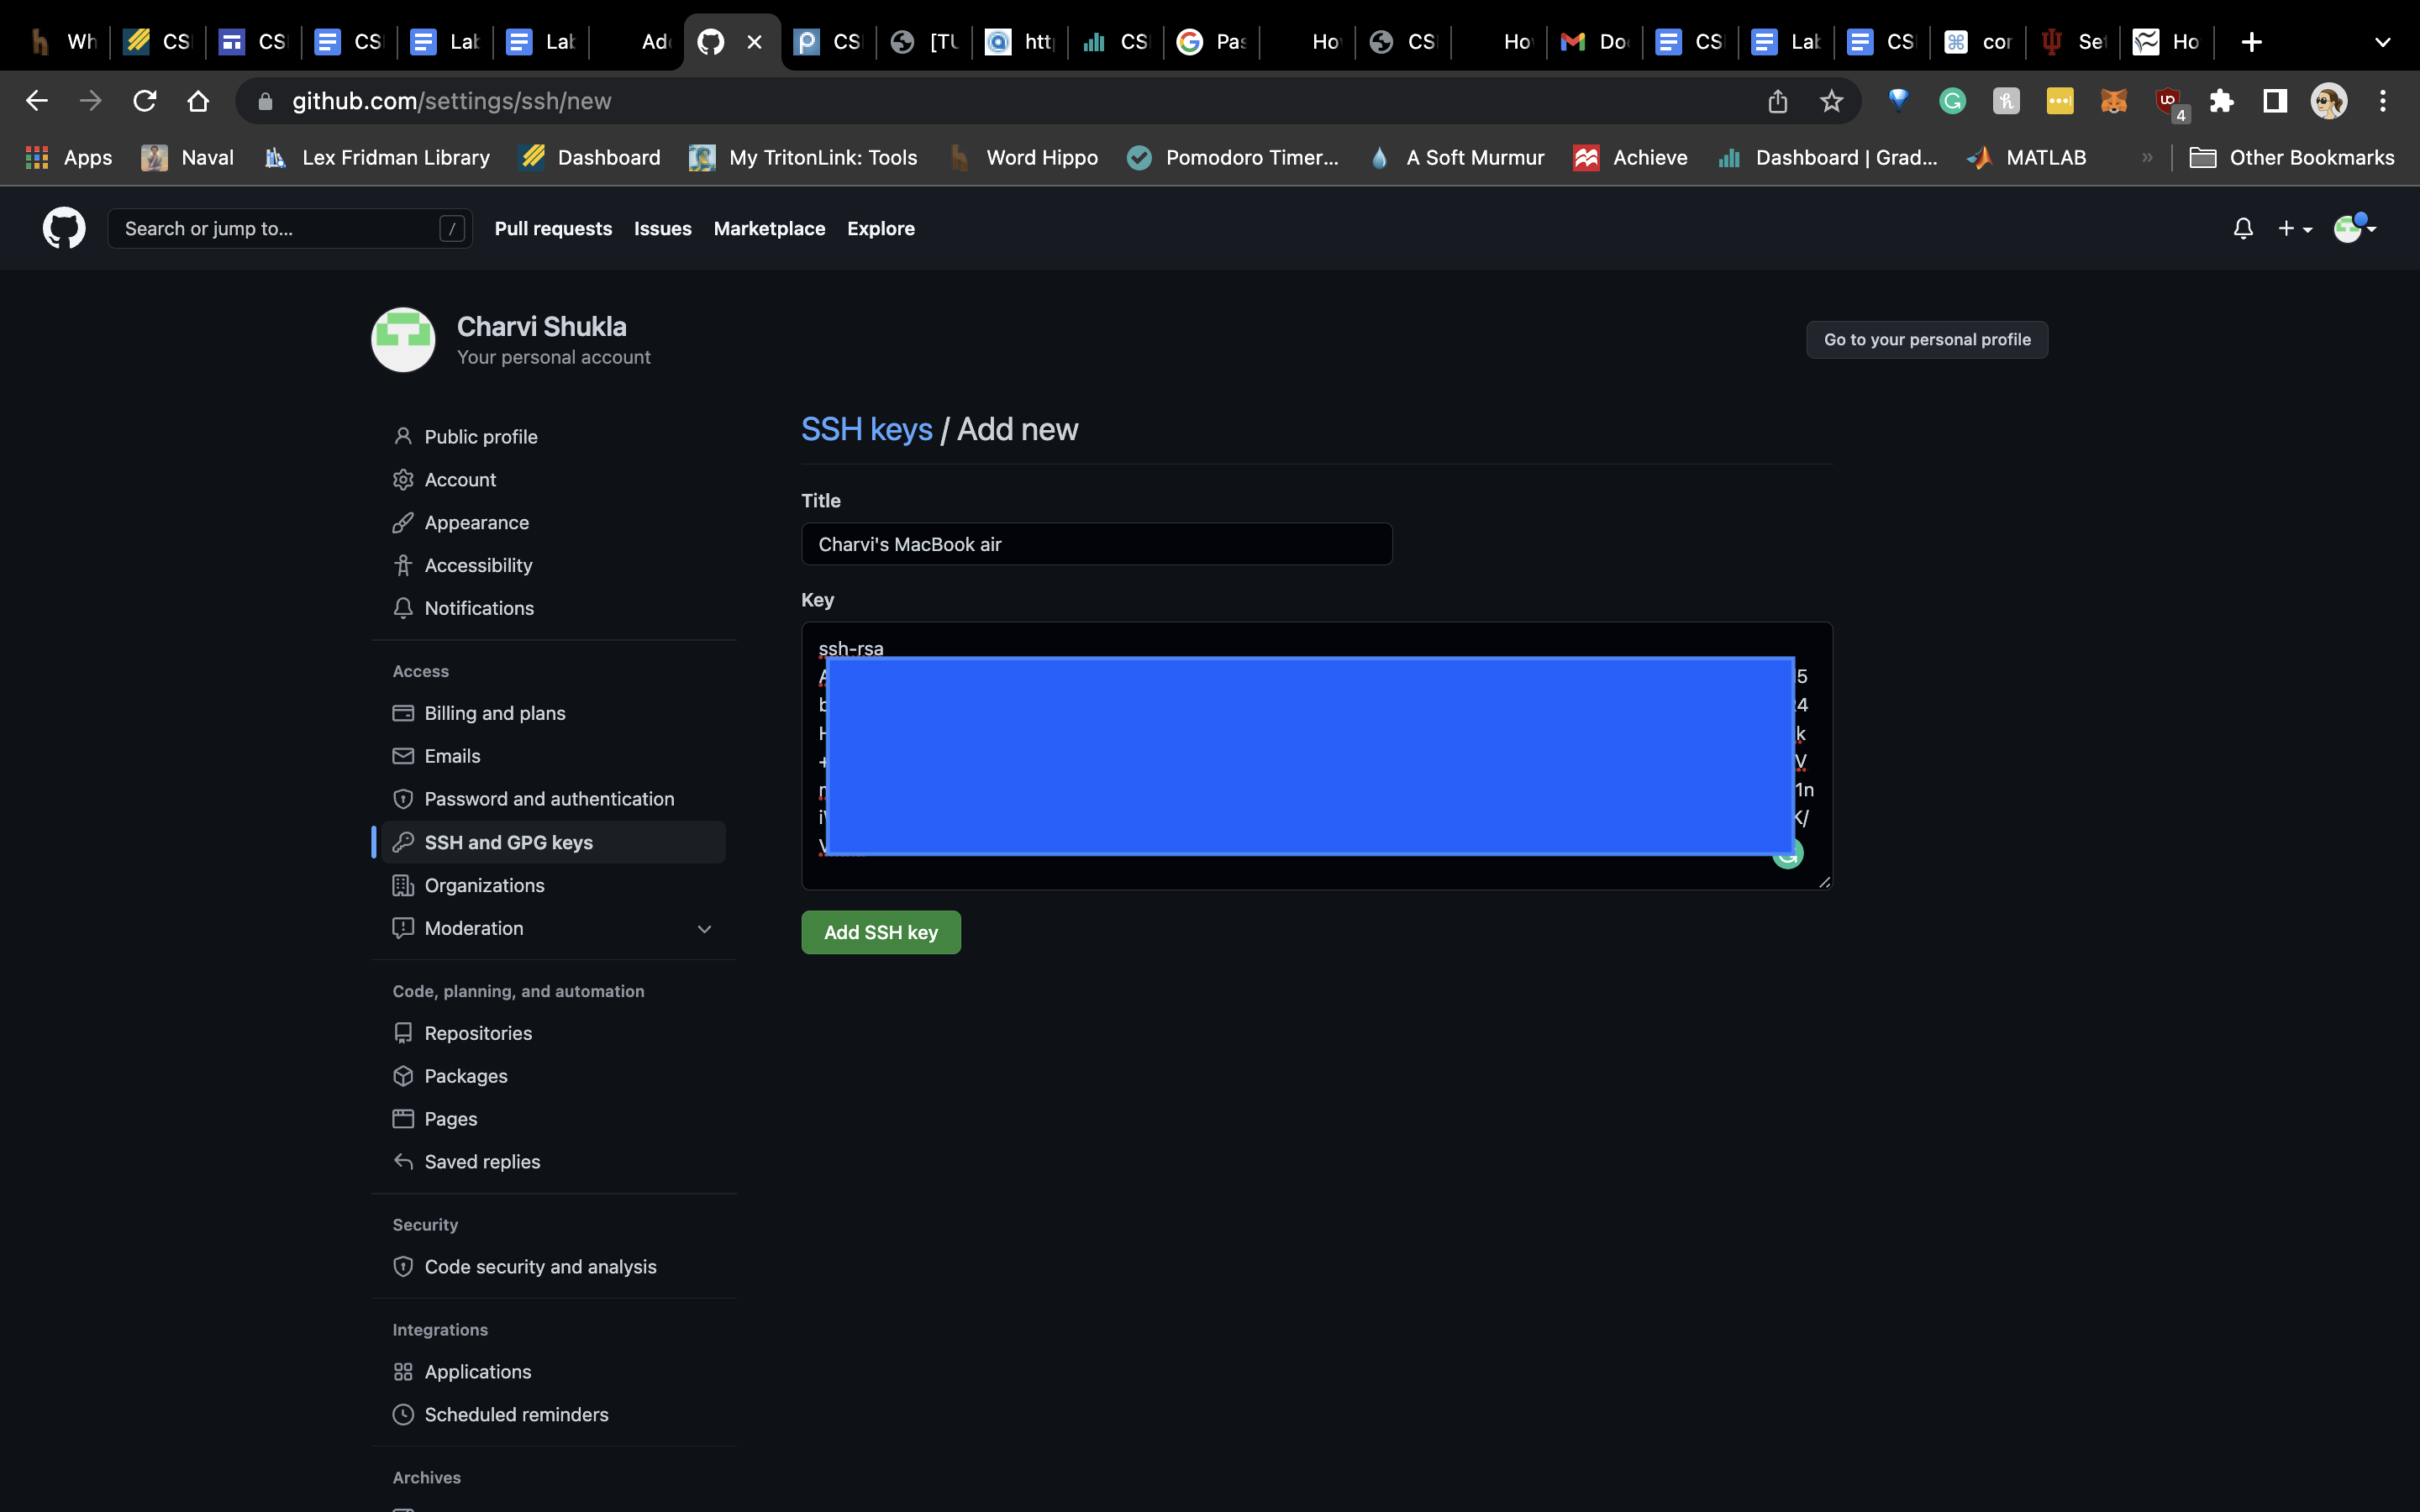The height and width of the screenshot is (1512, 2420).
Task: Click Go to your personal profile
Action: [1926, 340]
